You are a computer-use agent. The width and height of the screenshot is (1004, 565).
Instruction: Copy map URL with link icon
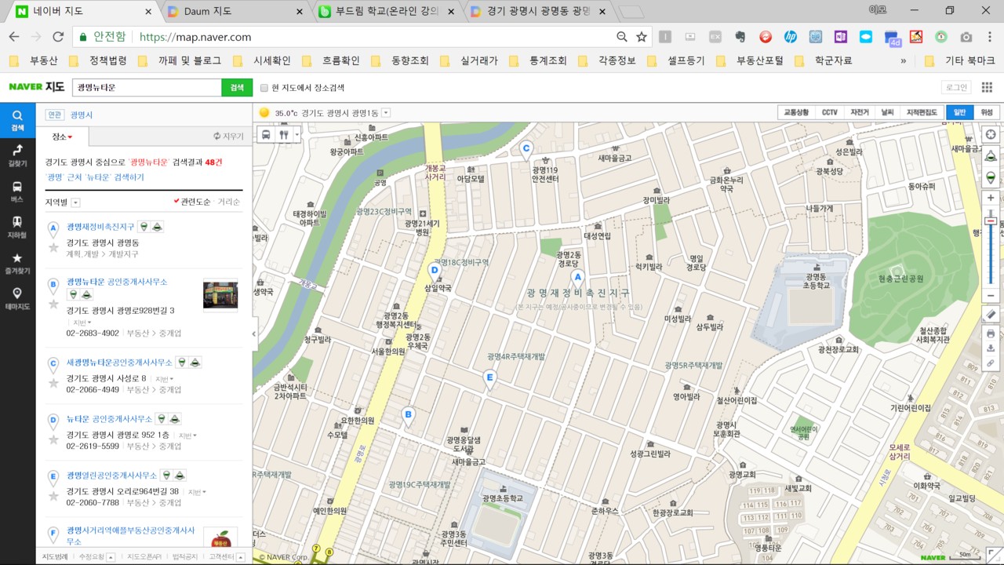[x=991, y=363]
